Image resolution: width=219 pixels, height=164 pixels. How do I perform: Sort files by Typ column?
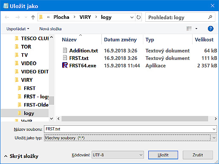coord(150,40)
